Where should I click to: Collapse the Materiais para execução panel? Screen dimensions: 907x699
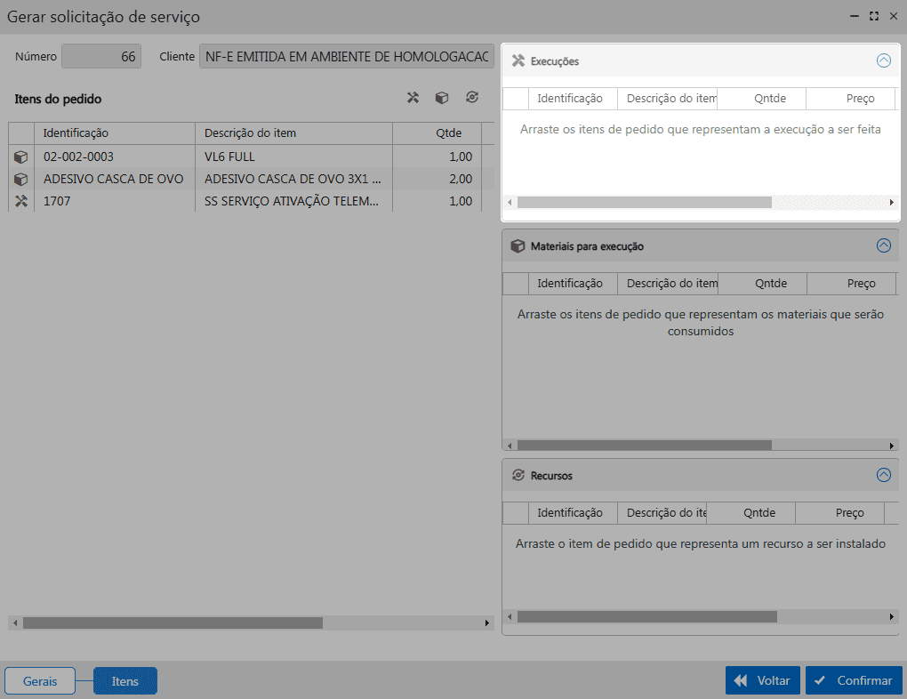pyautogui.click(x=883, y=246)
